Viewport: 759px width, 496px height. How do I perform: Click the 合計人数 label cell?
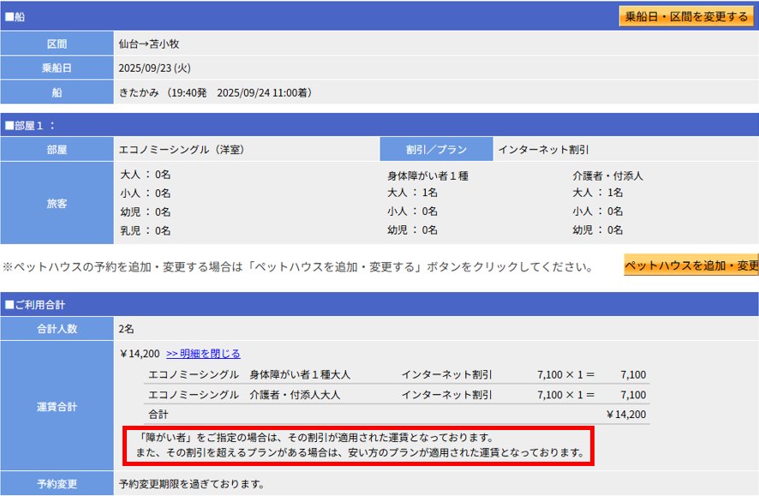pos(57,328)
